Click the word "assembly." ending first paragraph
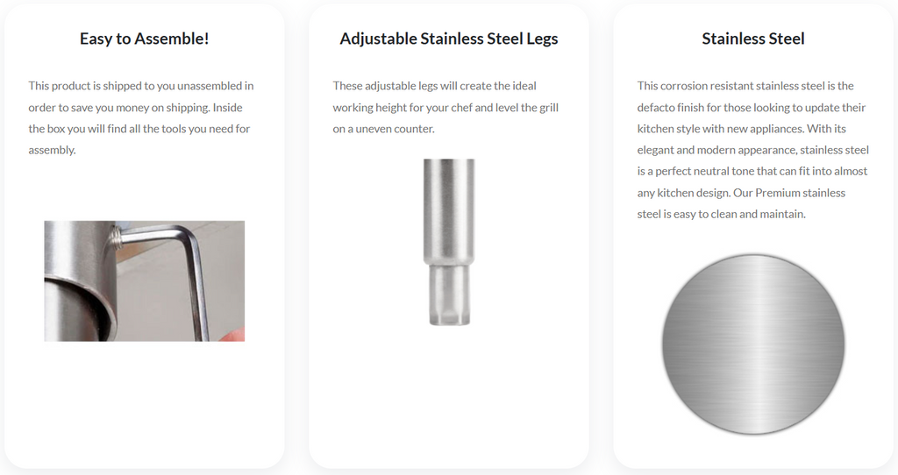Screen dimensions: 898x475 [x=52, y=150]
